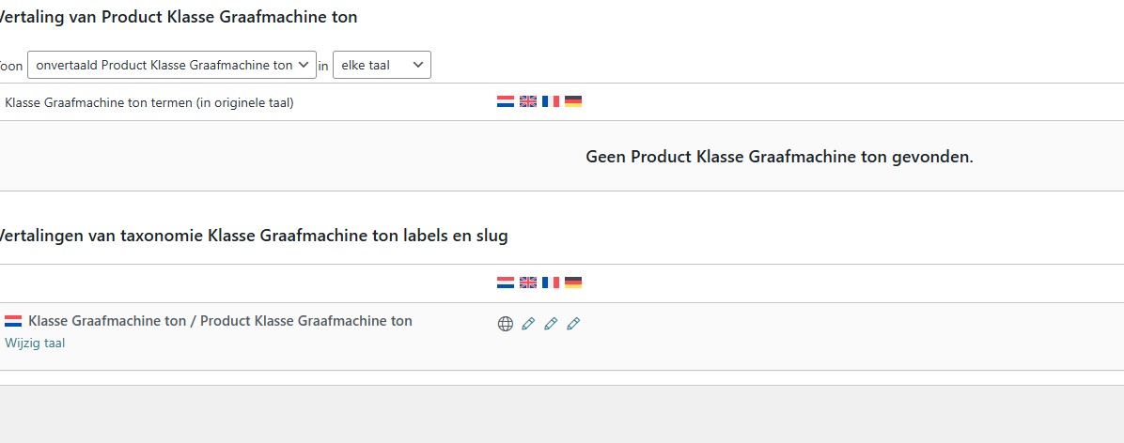
Task: Click French flag in labels and slug header
Action: click(551, 283)
